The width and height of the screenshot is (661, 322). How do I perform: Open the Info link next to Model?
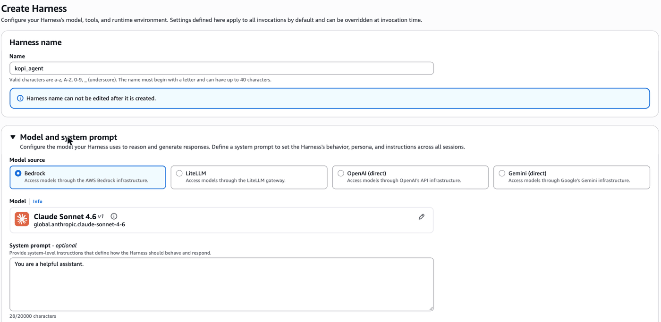coord(38,201)
